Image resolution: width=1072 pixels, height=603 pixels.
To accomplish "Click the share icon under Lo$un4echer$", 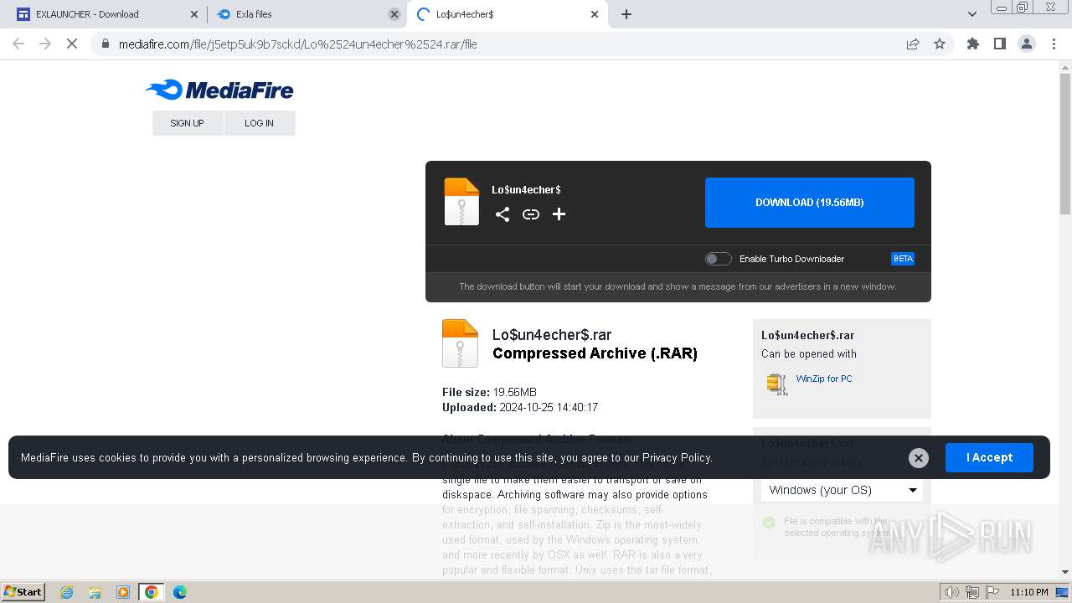I will point(502,214).
